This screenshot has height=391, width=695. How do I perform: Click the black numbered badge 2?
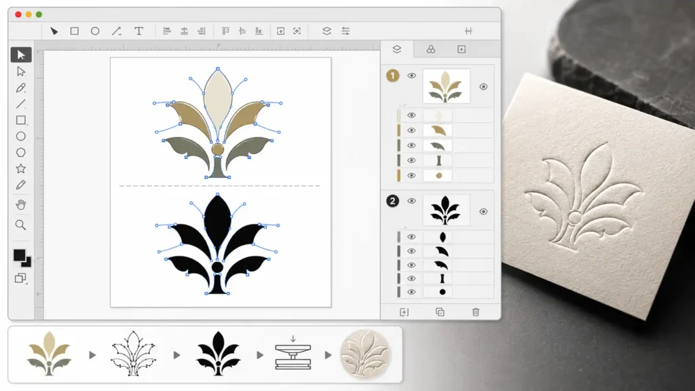coord(393,201)
